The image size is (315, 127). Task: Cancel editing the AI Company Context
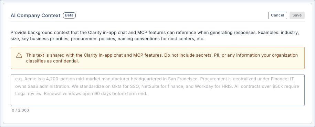click(x=277, y=15)
